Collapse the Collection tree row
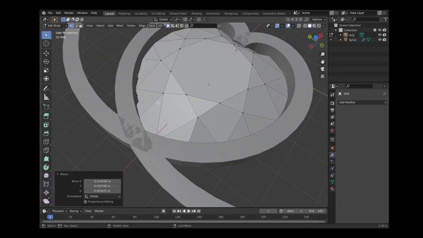 coord(336,30)
